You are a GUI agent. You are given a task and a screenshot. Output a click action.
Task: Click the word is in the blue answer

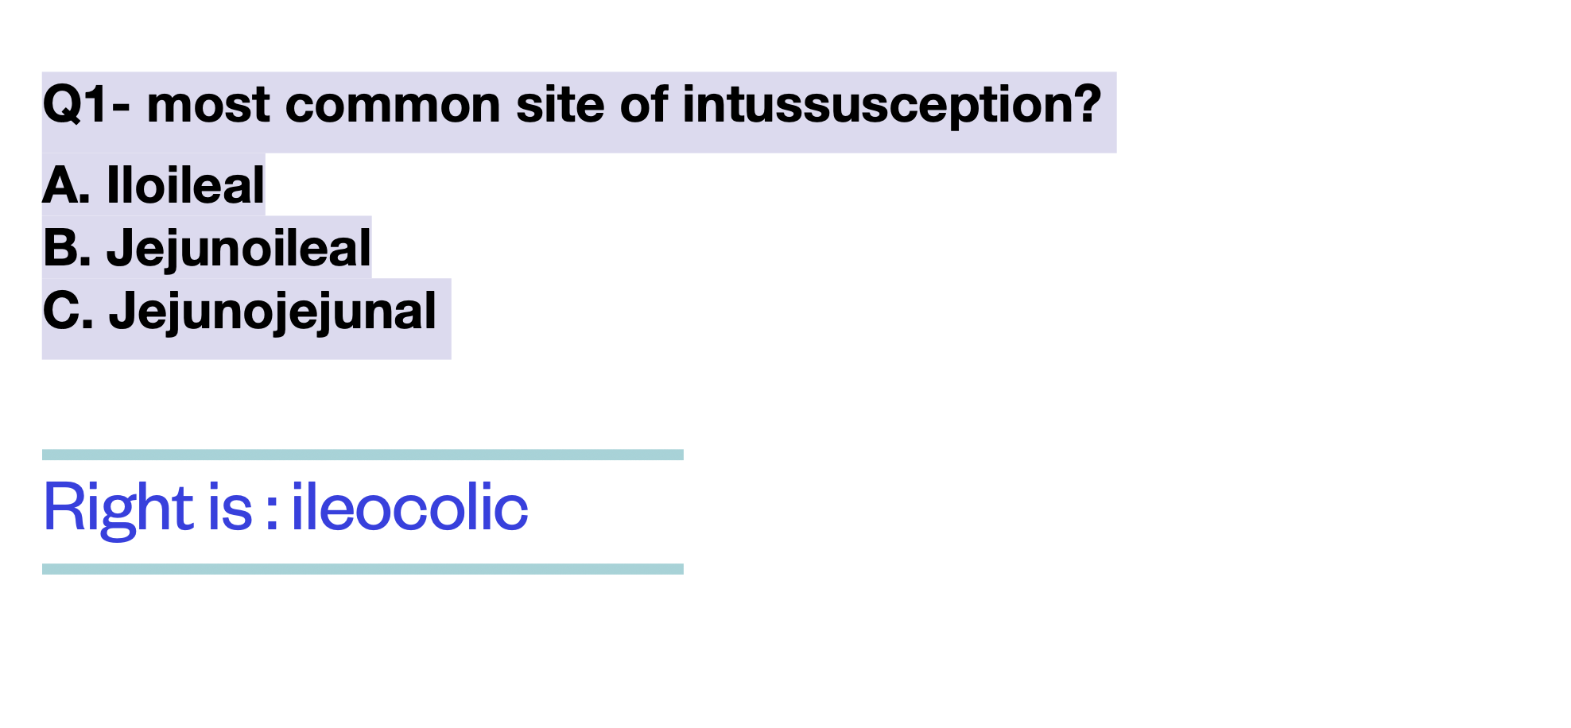point(230,507)
